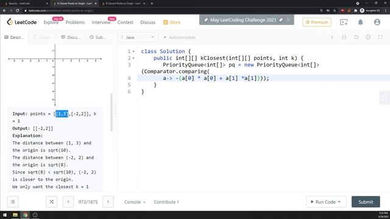This screenshot has width=390, height=219.
Task: Go to the next problem arrow
Action: tap(108, 201)
